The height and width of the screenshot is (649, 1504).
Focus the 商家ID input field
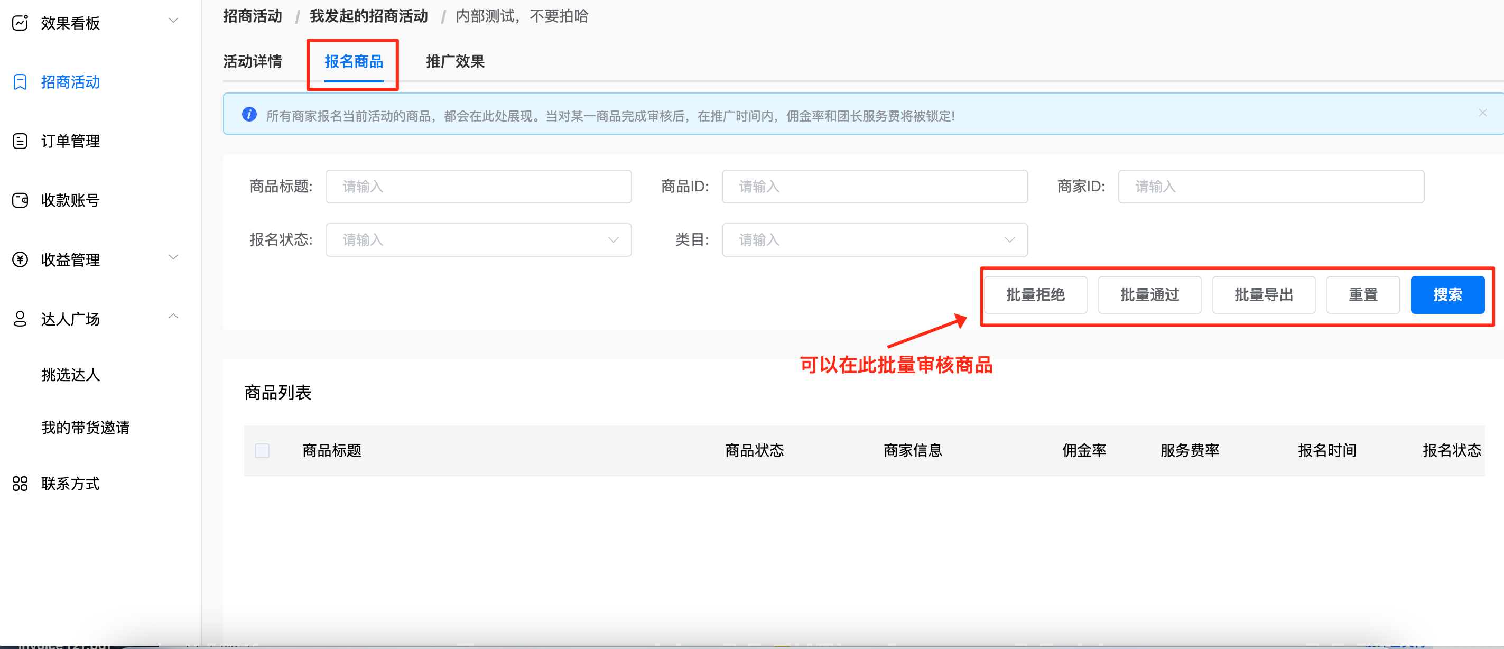coord(1271,187)
